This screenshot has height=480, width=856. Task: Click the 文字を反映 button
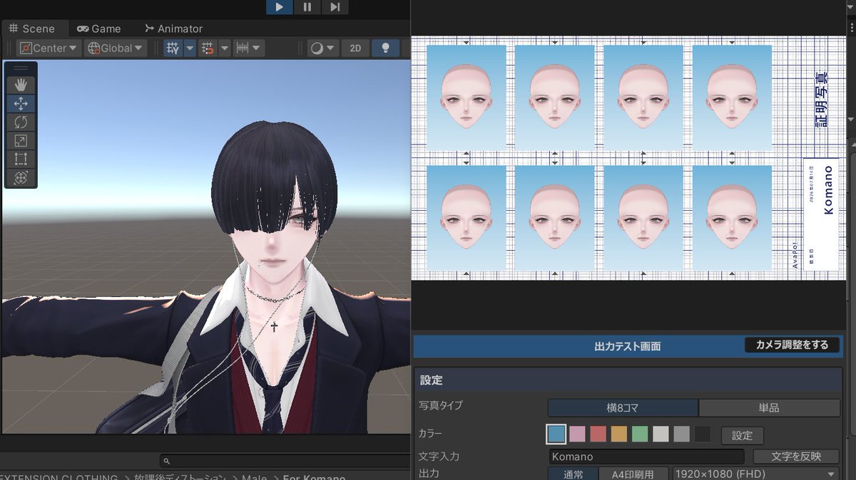[796, 456]
